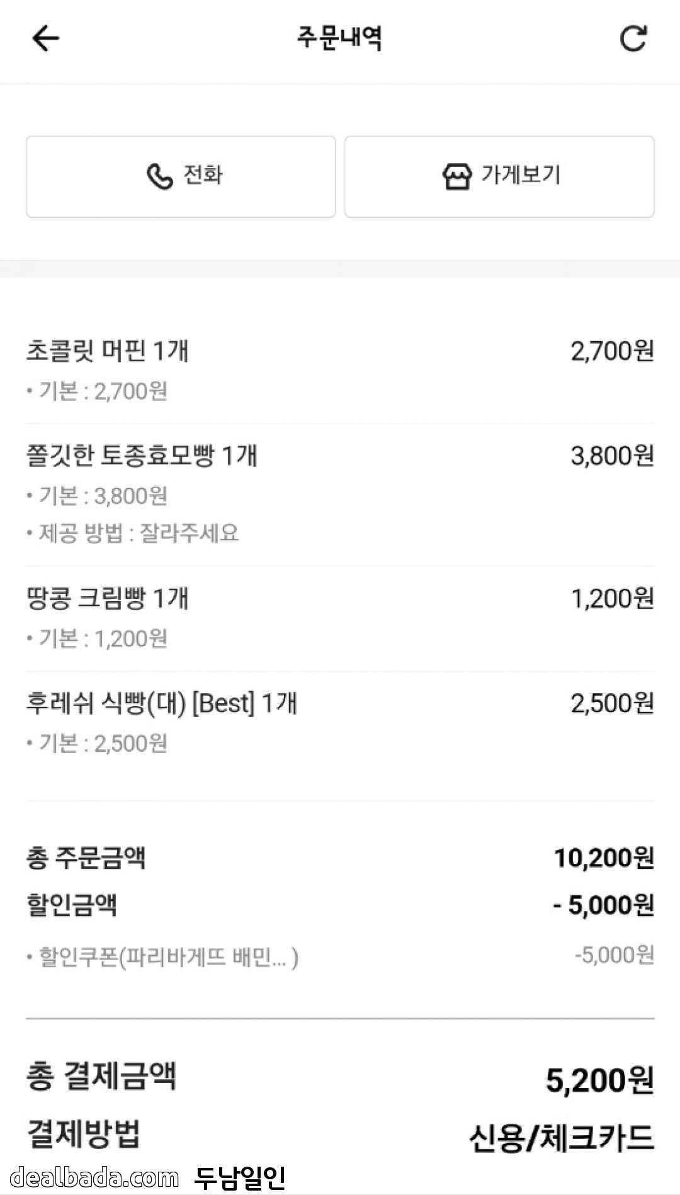Click the 3,800원 item price
The image size is (680, 1195).
coord(612,455)
